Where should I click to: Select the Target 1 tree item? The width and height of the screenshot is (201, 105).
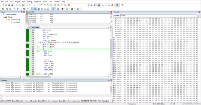click(x=11, y=17)
